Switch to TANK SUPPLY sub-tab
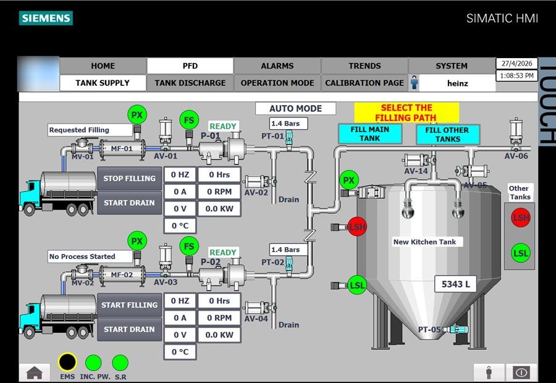Image resolution: width=556 pixels, height=383 pixels. pos(103,83)
